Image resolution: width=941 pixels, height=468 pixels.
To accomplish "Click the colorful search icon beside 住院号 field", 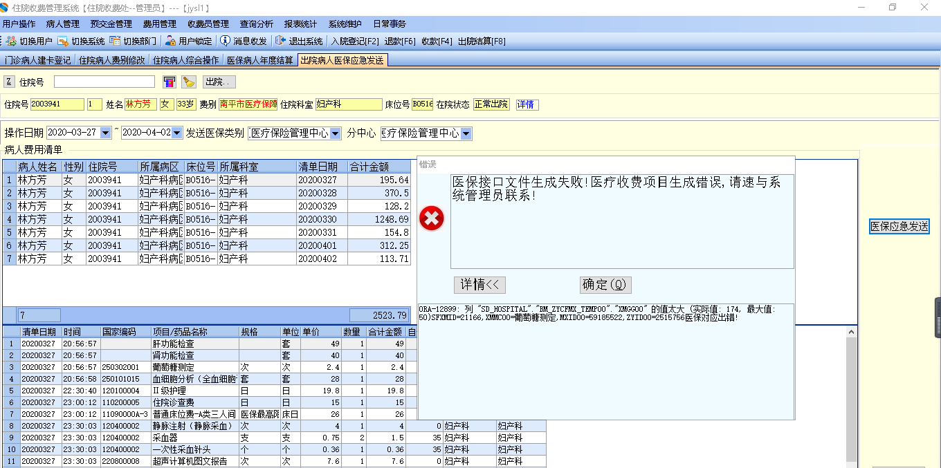I will pos(170,82).
